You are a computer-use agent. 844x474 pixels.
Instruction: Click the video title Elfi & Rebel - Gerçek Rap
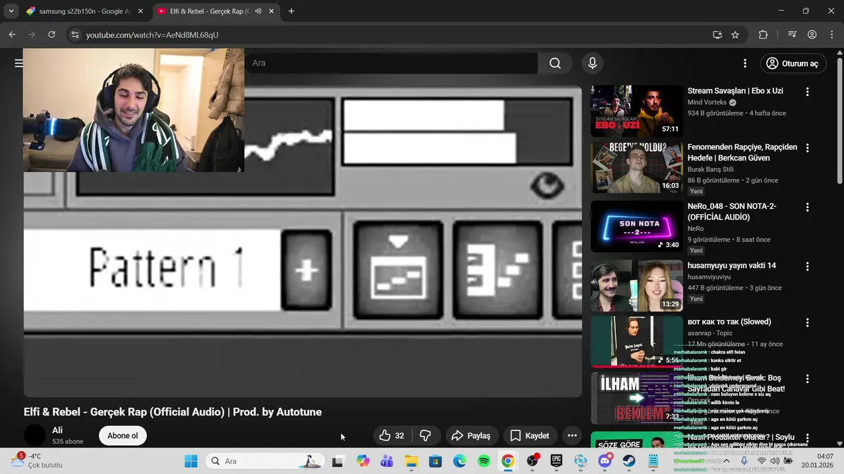[173, 412]
